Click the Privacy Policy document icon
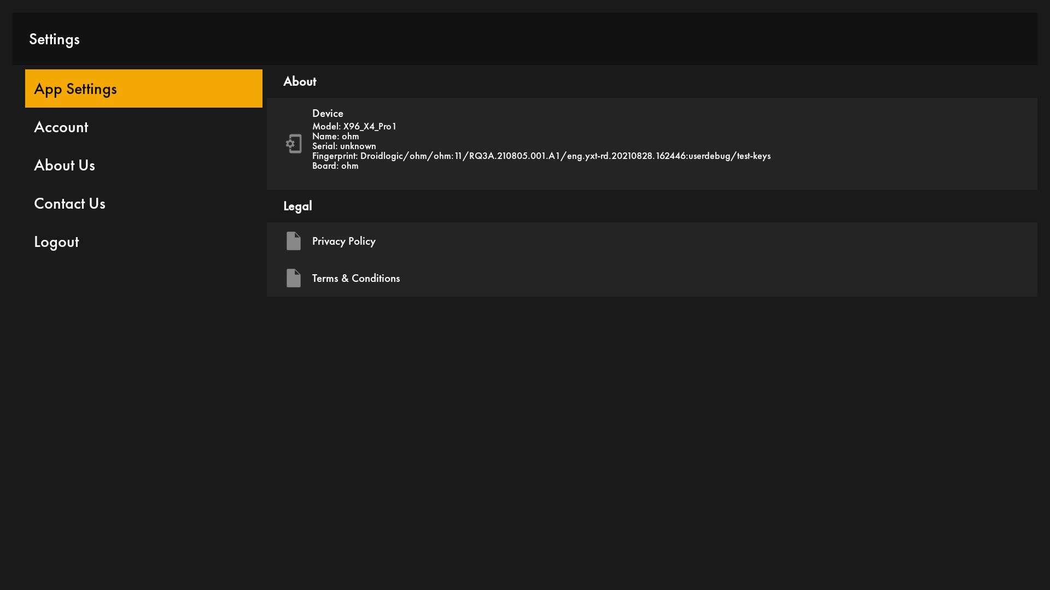 coord(294,241)
